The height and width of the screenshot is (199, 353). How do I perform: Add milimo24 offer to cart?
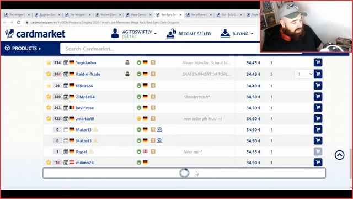coord(318,162)
